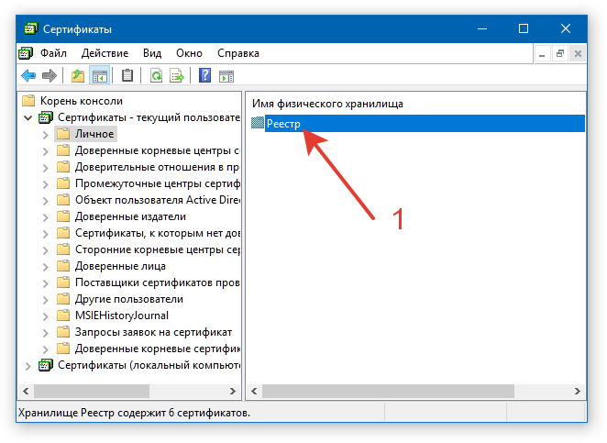Viewport: 607px width, 443px height.
Task: Click the Back arrow in the toolbar
Action: (x=28, y=75)
